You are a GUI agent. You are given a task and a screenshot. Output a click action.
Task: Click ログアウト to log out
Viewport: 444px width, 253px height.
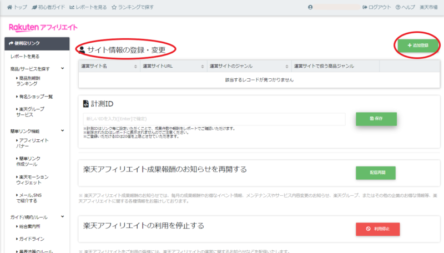[377, 7]
